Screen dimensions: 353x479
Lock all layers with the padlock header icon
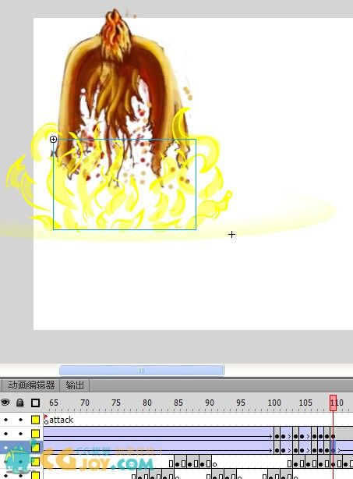tap(20, 403)
